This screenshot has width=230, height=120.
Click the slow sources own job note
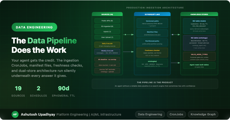coord(107,65)
